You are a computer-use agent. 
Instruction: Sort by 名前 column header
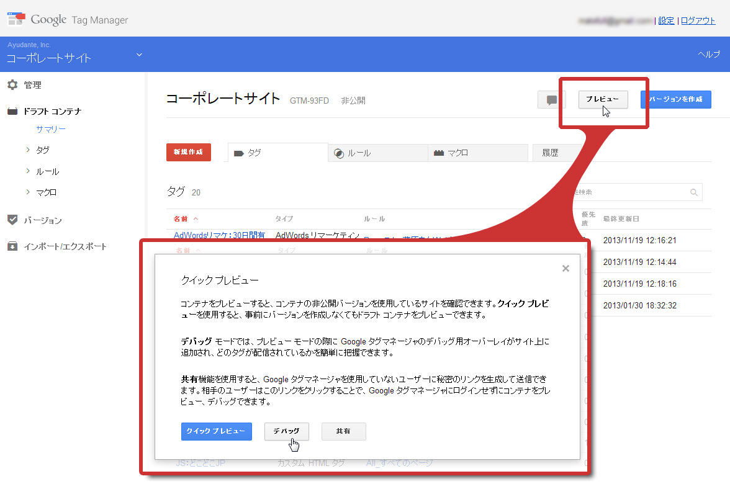click(186, 218)
